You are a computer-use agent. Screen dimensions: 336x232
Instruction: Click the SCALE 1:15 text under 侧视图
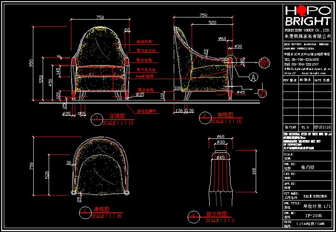[226, 122]
